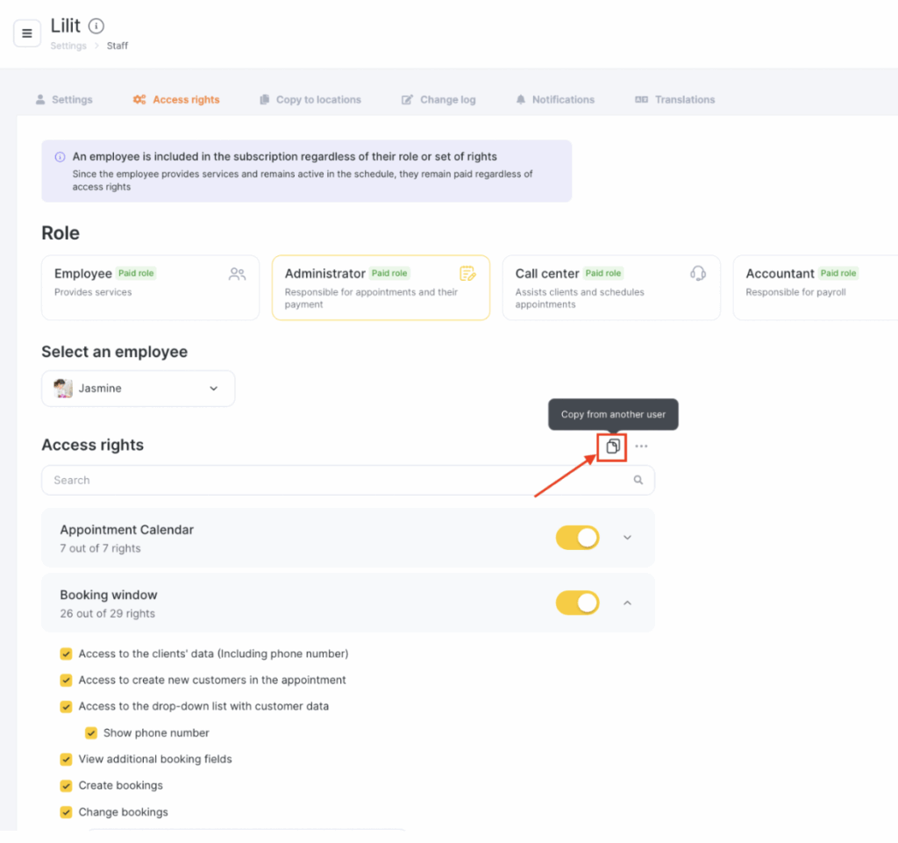Click the Call center headset icon

[x=698, y=274]
